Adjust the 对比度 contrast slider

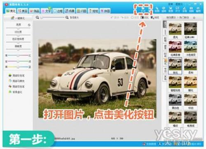[18, 35]
